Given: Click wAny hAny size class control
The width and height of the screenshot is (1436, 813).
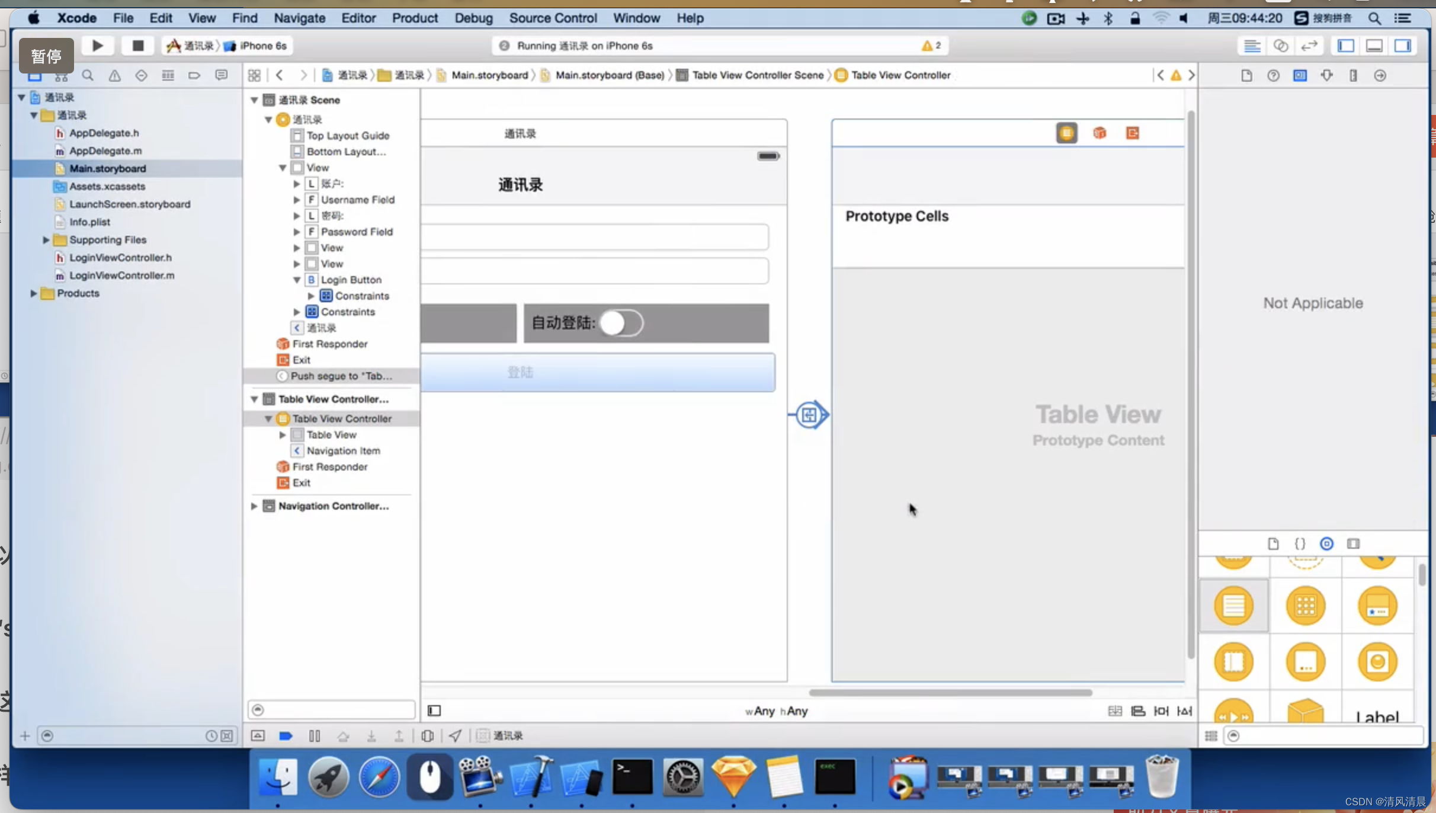Looking at the screenshot, I should [x=776, y=711].
